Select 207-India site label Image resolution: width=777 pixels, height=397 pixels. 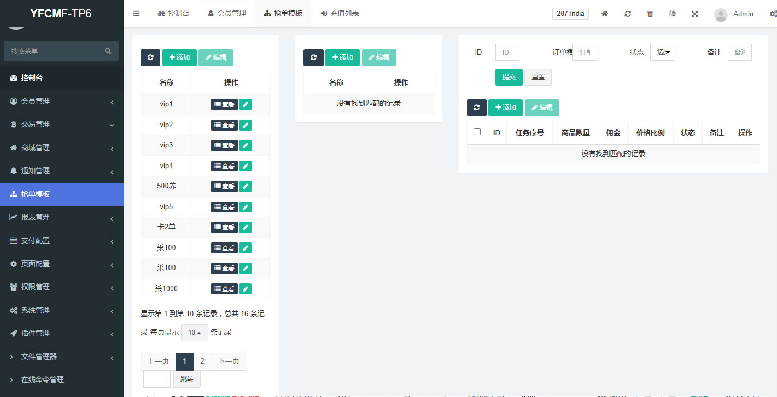570,14
